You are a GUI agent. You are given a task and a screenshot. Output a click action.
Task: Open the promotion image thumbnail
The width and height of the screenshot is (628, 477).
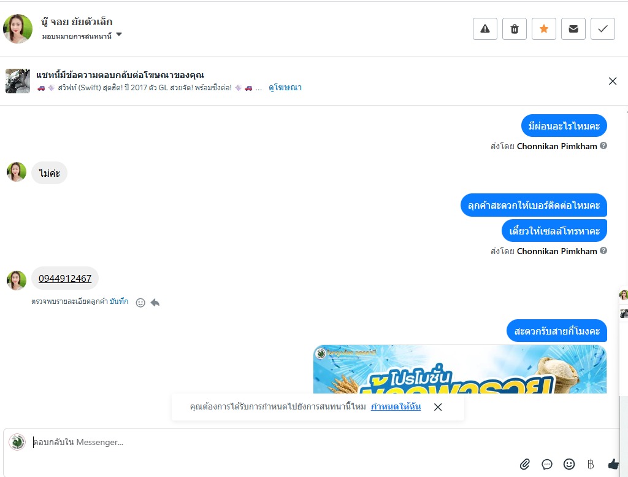click(x=460, y=369)
